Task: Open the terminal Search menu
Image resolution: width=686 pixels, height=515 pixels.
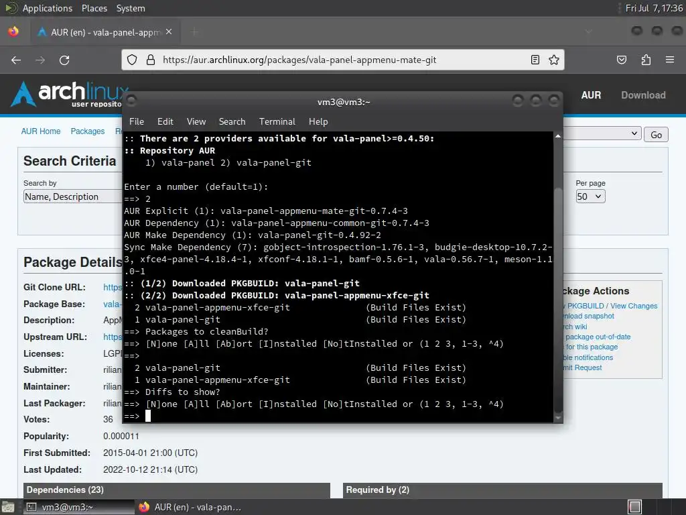Action: [232, 122]
